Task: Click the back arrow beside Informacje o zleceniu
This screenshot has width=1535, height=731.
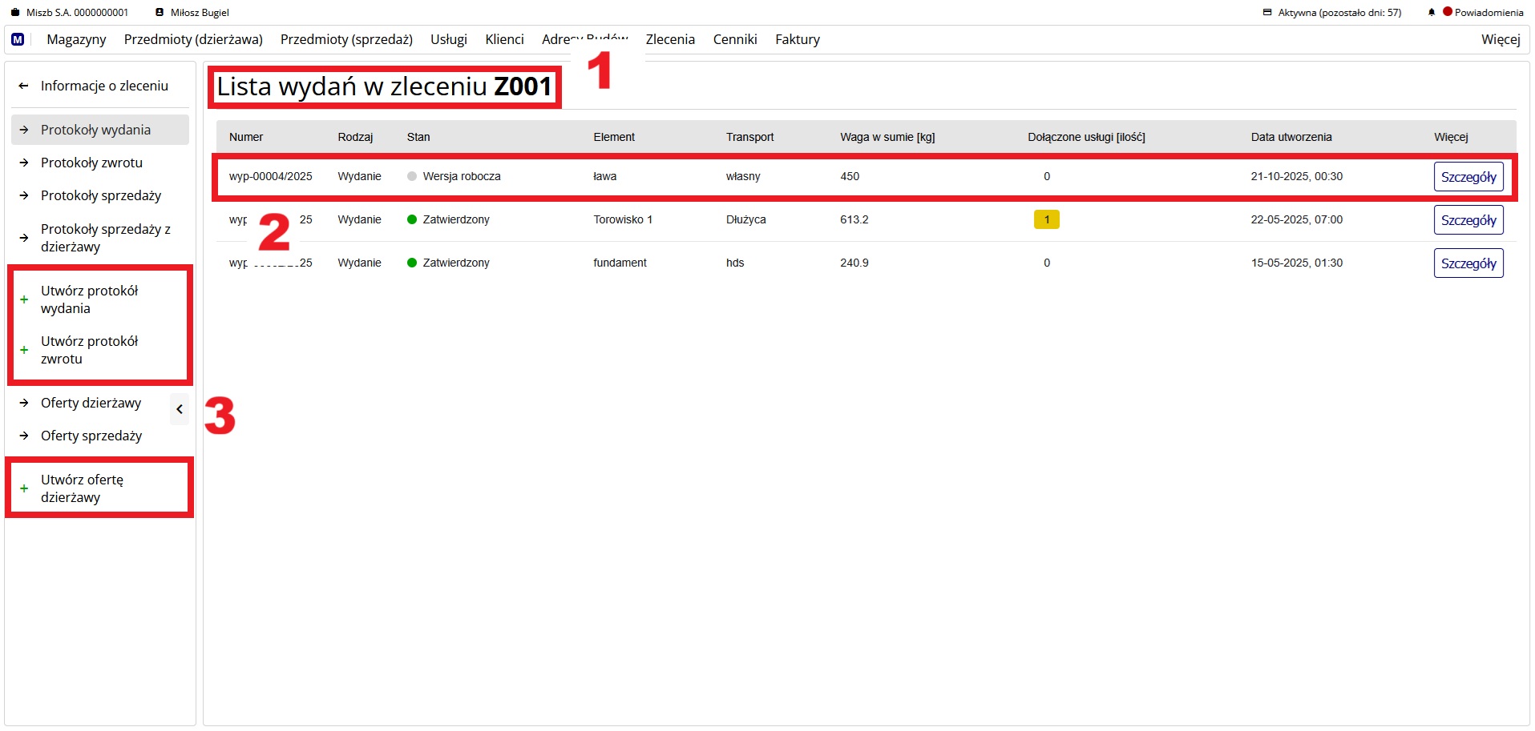Action: (24, 86)
